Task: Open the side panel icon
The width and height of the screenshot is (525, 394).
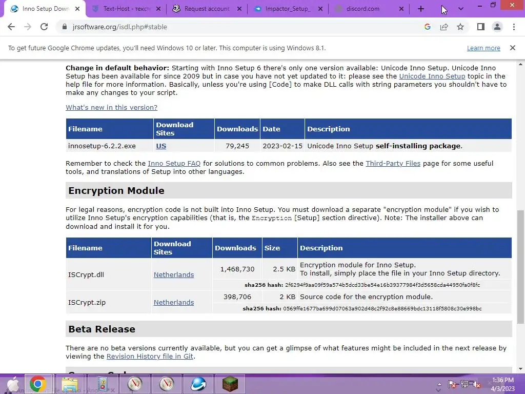Action: (x=481, y=27)
